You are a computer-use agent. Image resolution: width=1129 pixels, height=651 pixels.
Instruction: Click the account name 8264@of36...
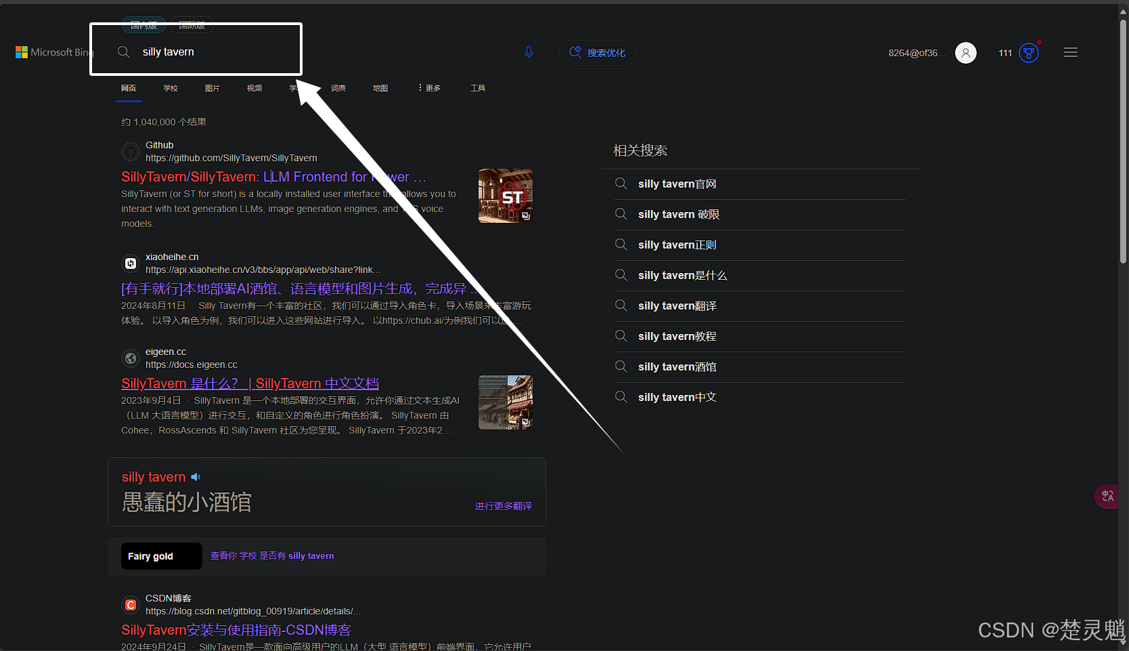click(x=917, y=53)
